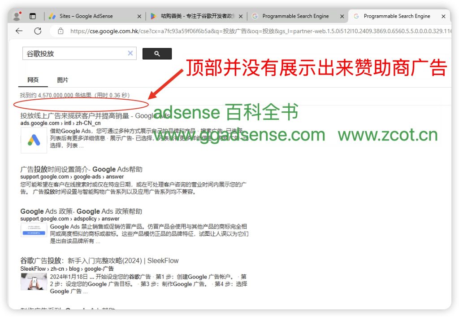Viewport: 459px width, 317px height.
Task: Switch to the Sites – Google AdSense tab
Action: coord(94,16)
